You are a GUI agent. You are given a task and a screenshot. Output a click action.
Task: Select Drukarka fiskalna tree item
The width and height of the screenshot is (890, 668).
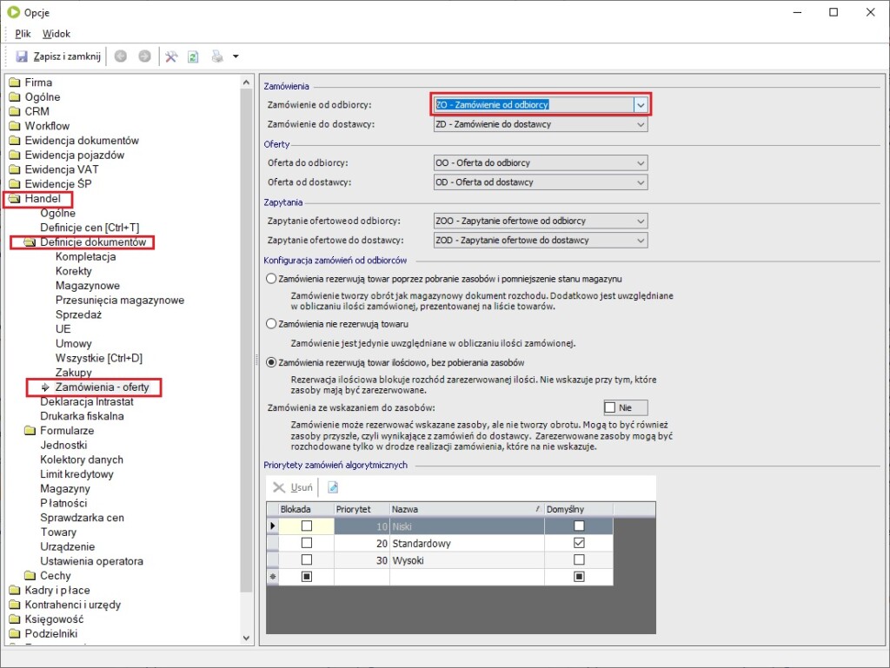(82, 416)
